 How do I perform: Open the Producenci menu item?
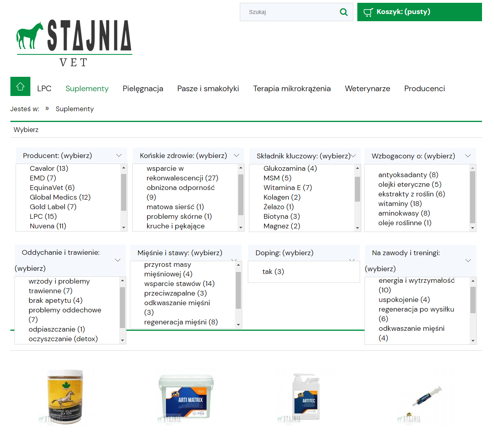coord(424,88)
